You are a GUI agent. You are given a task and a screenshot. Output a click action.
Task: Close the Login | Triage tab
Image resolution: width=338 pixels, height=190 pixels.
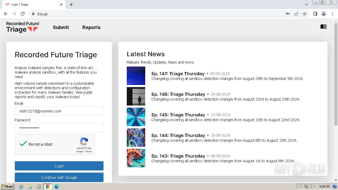tap(61, 4)
